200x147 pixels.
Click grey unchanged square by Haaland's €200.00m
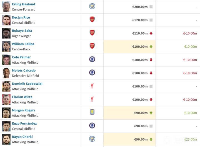pyautogui.click(x=151, y=7)
